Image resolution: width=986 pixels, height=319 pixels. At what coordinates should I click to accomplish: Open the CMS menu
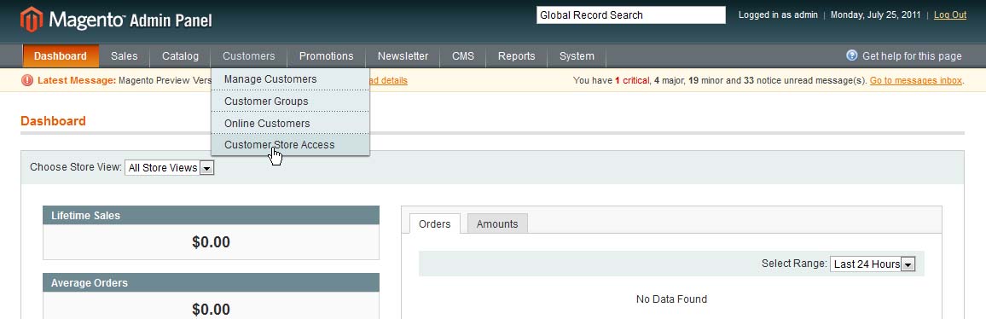pos(463,56)
